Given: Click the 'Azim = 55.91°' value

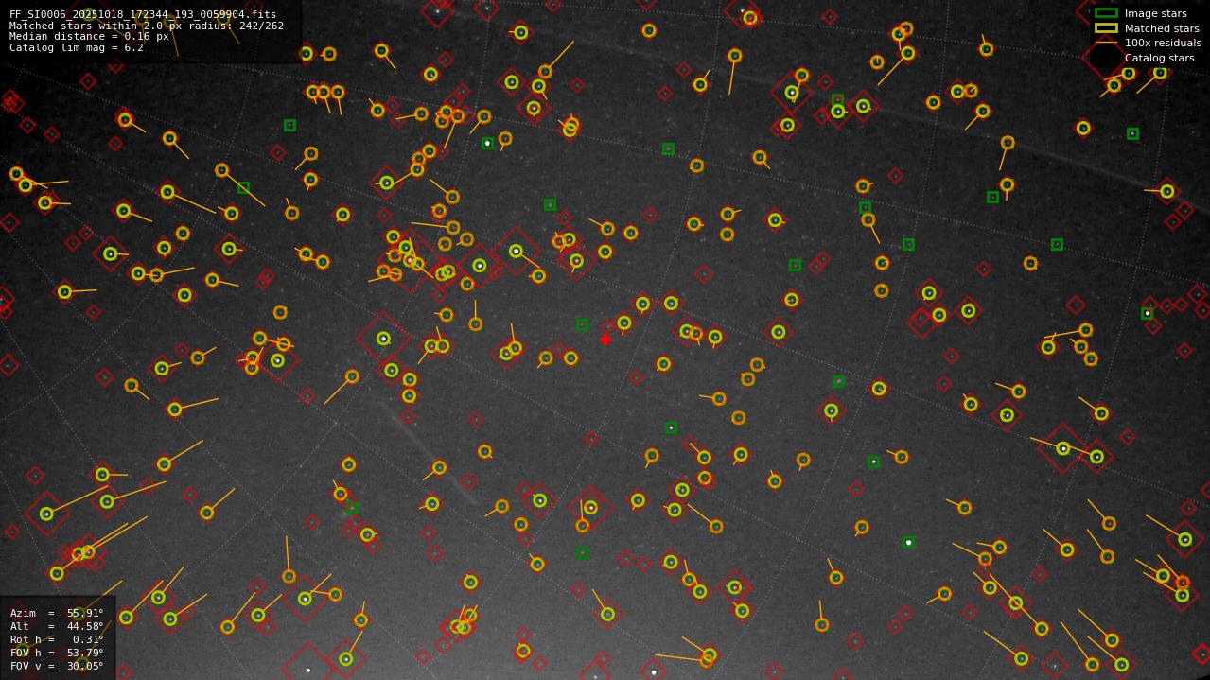Looking at the screenshot, I should (x=57, y=613).
